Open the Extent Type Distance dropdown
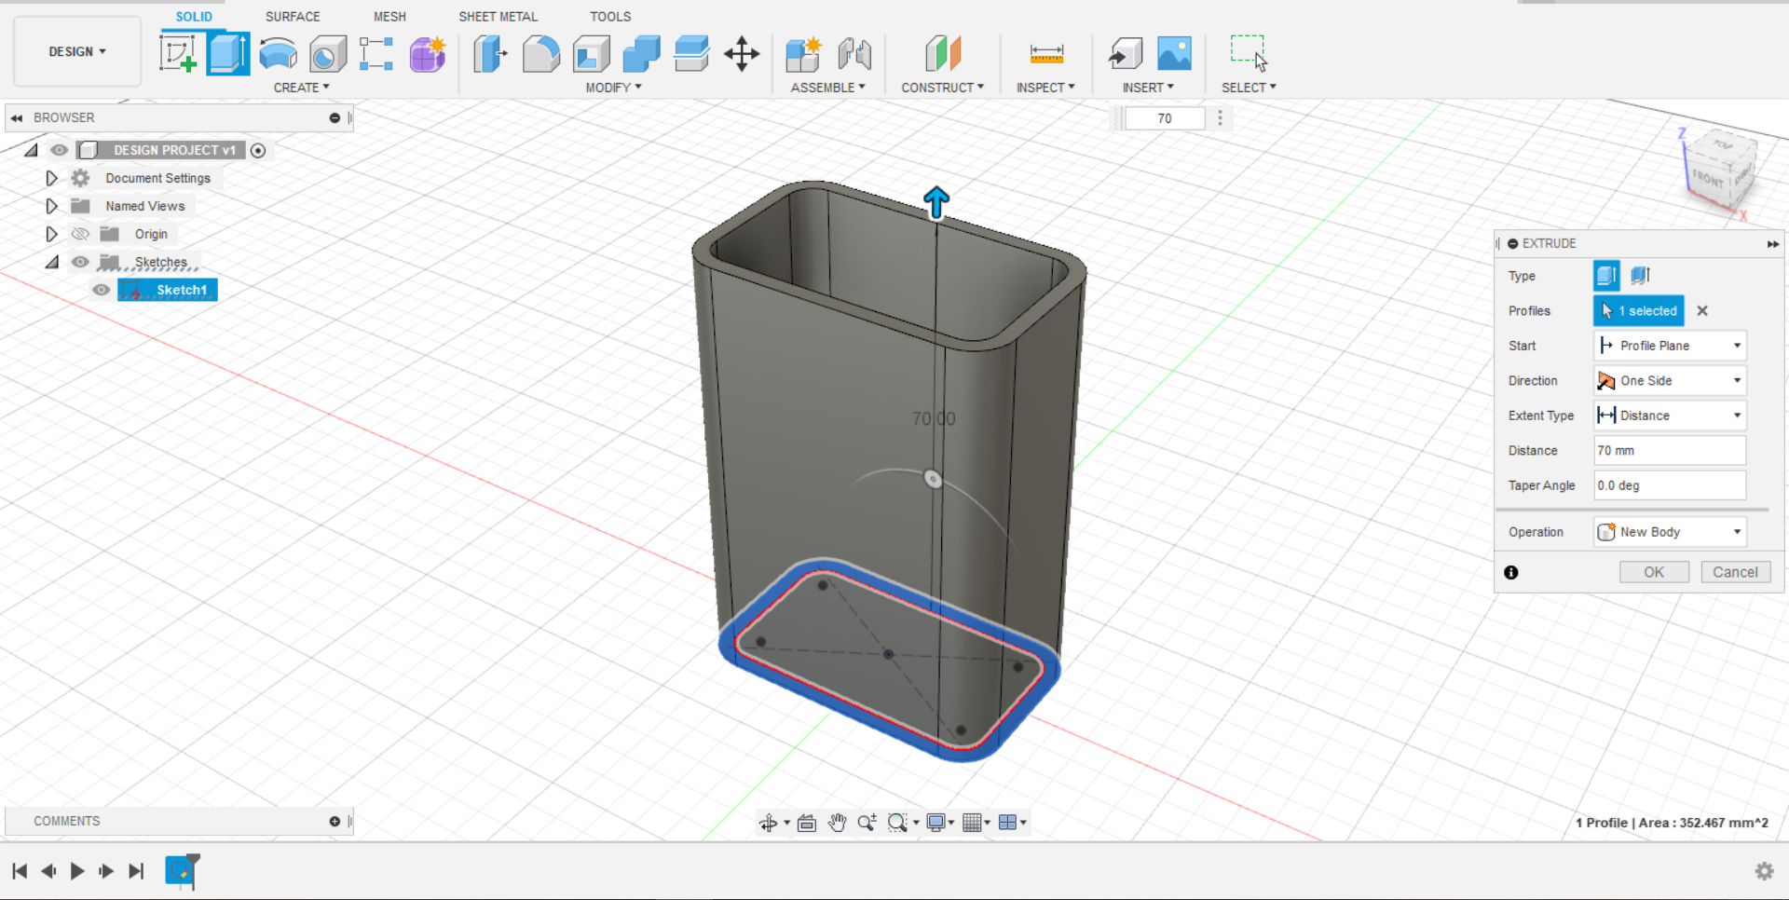This screenshot has height=900, width=1789. (1670, 416)
